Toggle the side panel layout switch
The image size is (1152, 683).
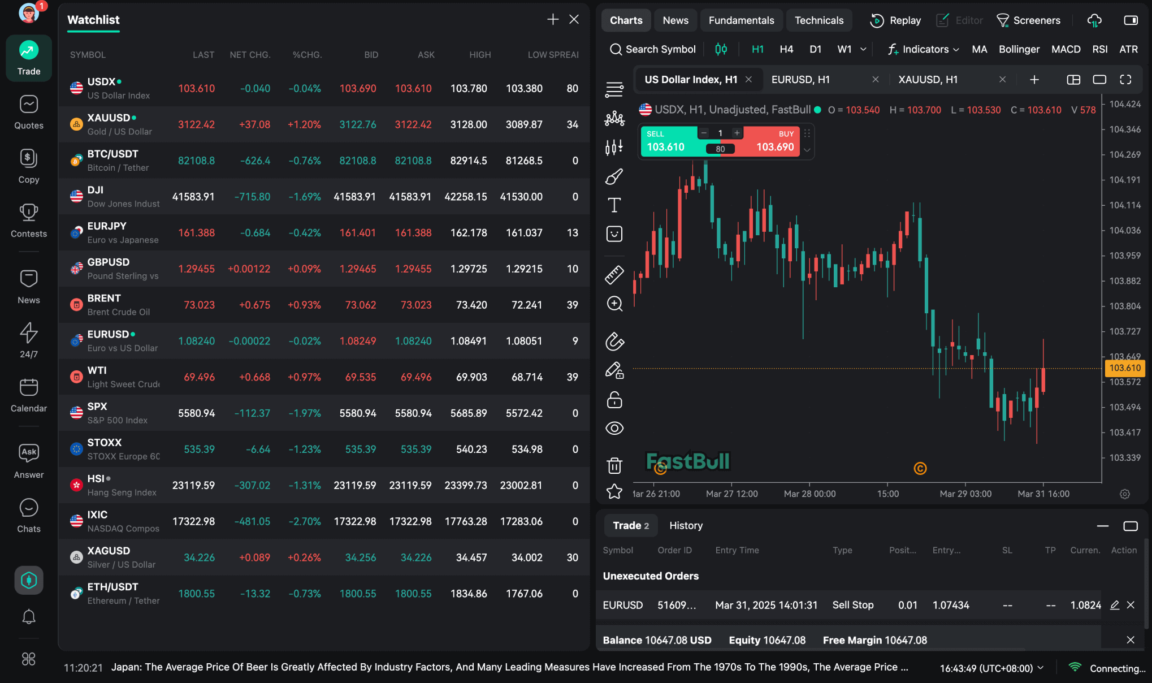point(1131,20)
